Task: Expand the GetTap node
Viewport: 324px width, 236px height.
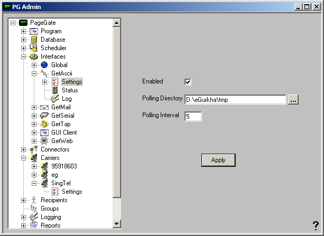Action: pyautogui.click(x=34, y=124)
